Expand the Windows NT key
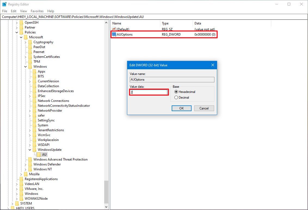The height and width of the screenshot is (210, 308). pos(26,170)
